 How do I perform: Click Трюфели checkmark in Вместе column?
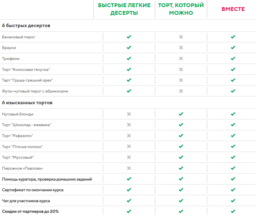point(233,59)
